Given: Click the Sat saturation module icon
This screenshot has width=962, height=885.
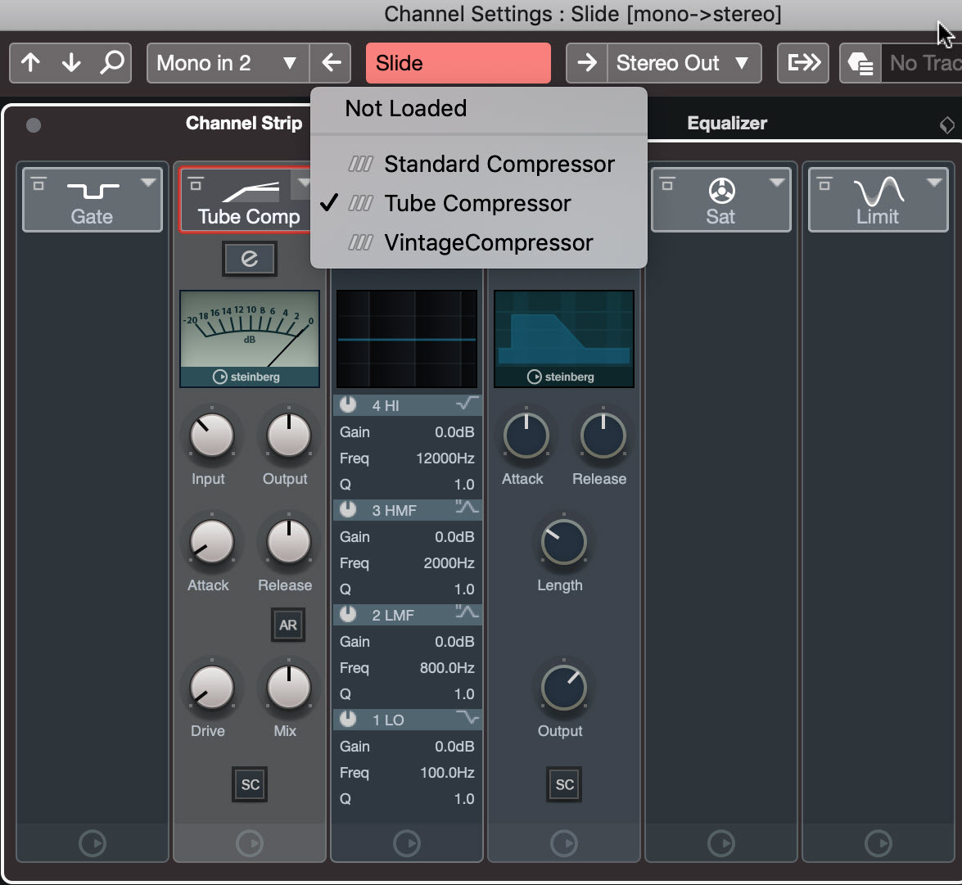Looking at the screenshot, I should [x=720, y=192].
